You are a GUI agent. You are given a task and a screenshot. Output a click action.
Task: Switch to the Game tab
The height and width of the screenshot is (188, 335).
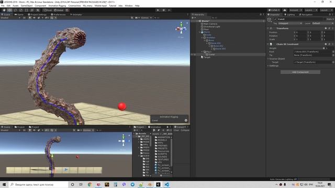point(19,15)
